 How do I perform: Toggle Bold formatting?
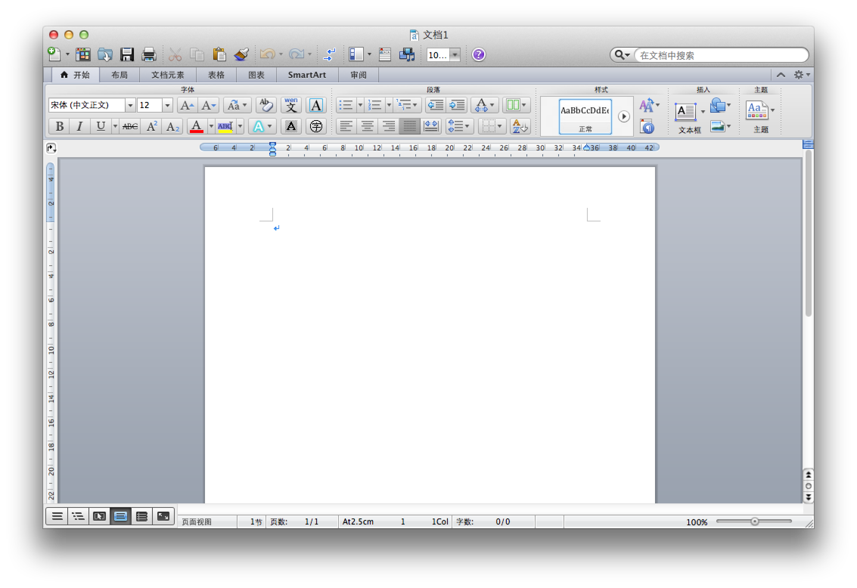59,126
